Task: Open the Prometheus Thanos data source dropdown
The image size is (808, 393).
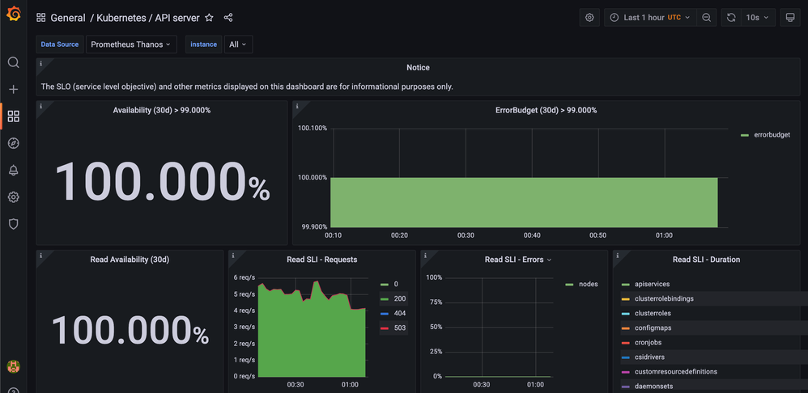Action: pyautogui.click(x=131, y=44)
